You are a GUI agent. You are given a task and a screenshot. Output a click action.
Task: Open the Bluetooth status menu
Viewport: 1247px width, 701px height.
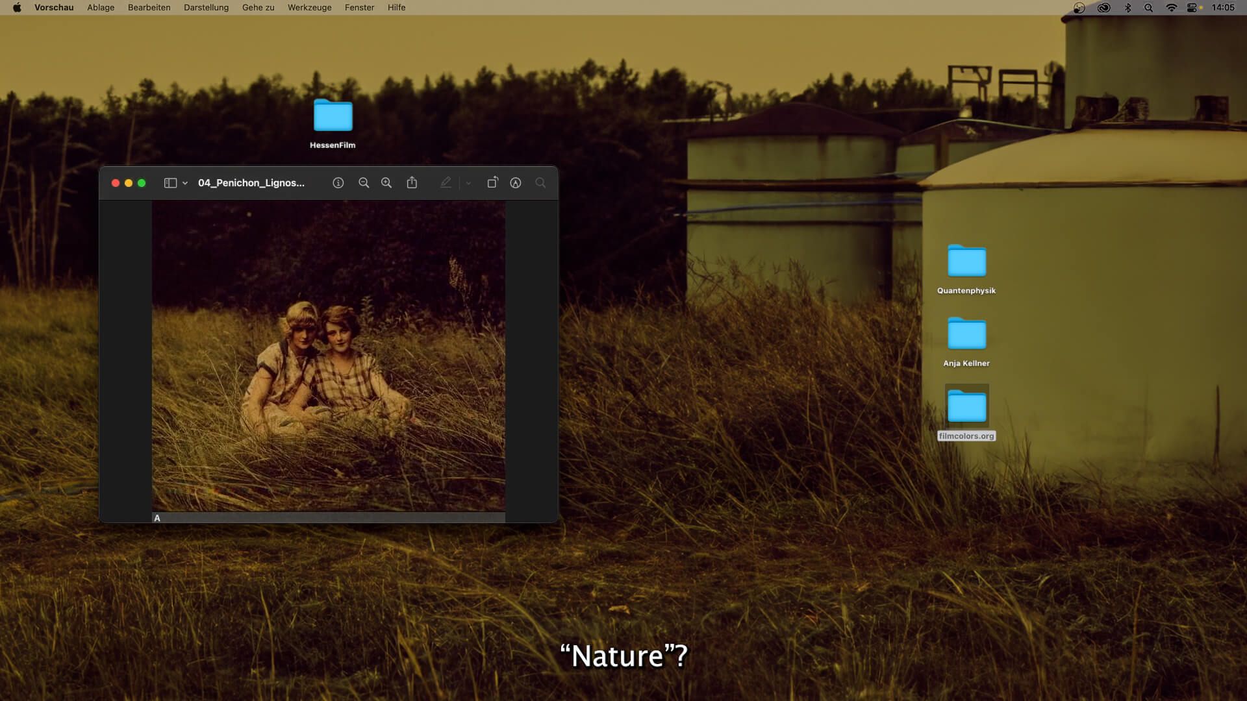[x=1128, y=8]
